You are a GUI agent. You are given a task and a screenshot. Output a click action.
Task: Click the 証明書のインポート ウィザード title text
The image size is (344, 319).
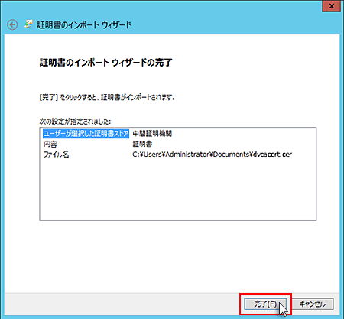tap(84, 25)
